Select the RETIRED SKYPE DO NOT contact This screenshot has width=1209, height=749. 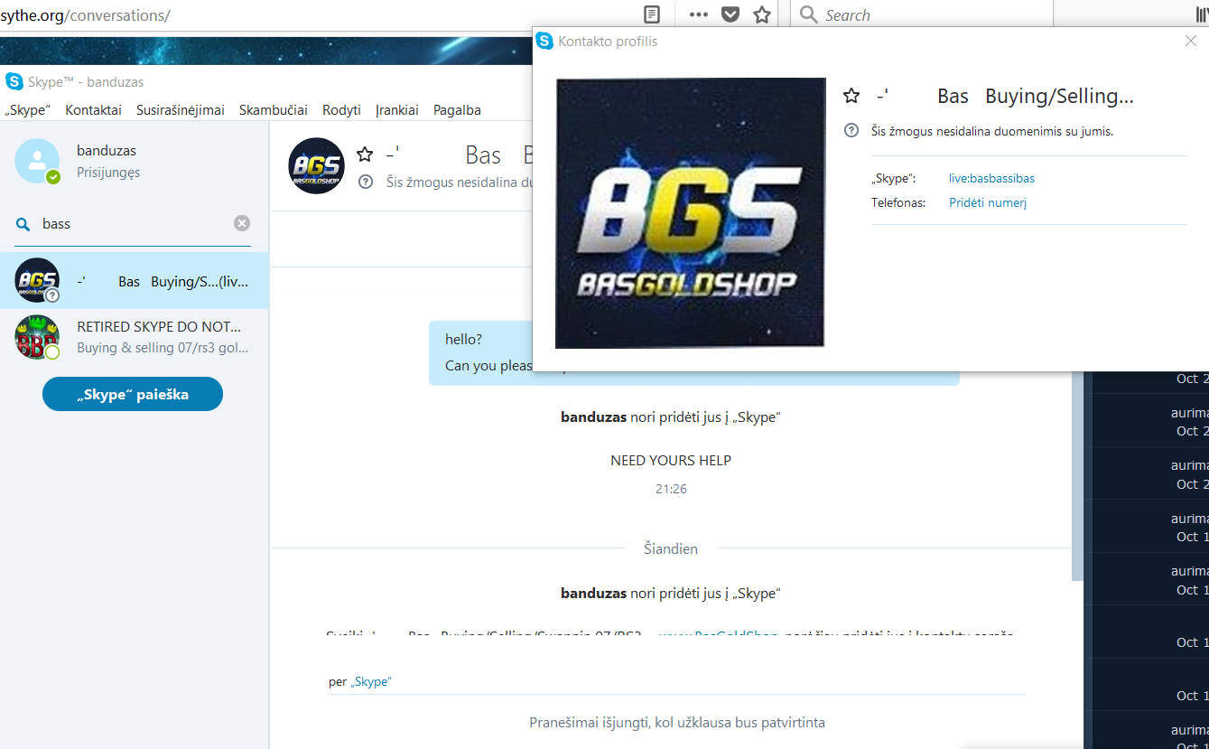tap(135, 337)
